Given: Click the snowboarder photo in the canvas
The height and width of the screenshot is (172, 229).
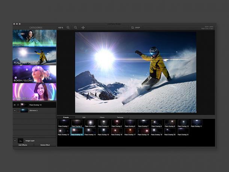Looking at the screenshot, I should 136,73.
